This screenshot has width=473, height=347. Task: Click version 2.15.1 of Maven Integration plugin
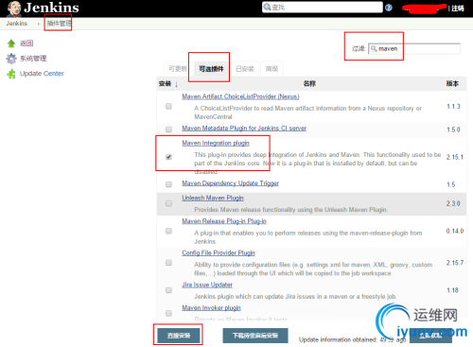(454, 157)
